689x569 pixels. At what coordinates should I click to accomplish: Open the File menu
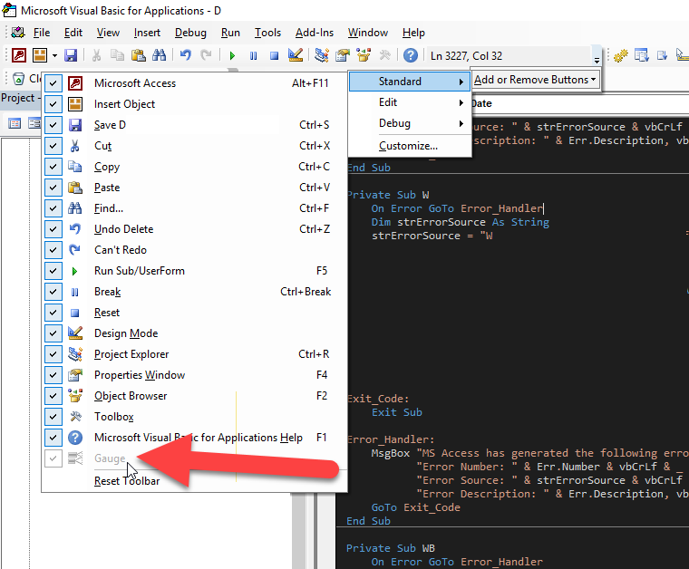pyautogui.click(x=42, y=33)
